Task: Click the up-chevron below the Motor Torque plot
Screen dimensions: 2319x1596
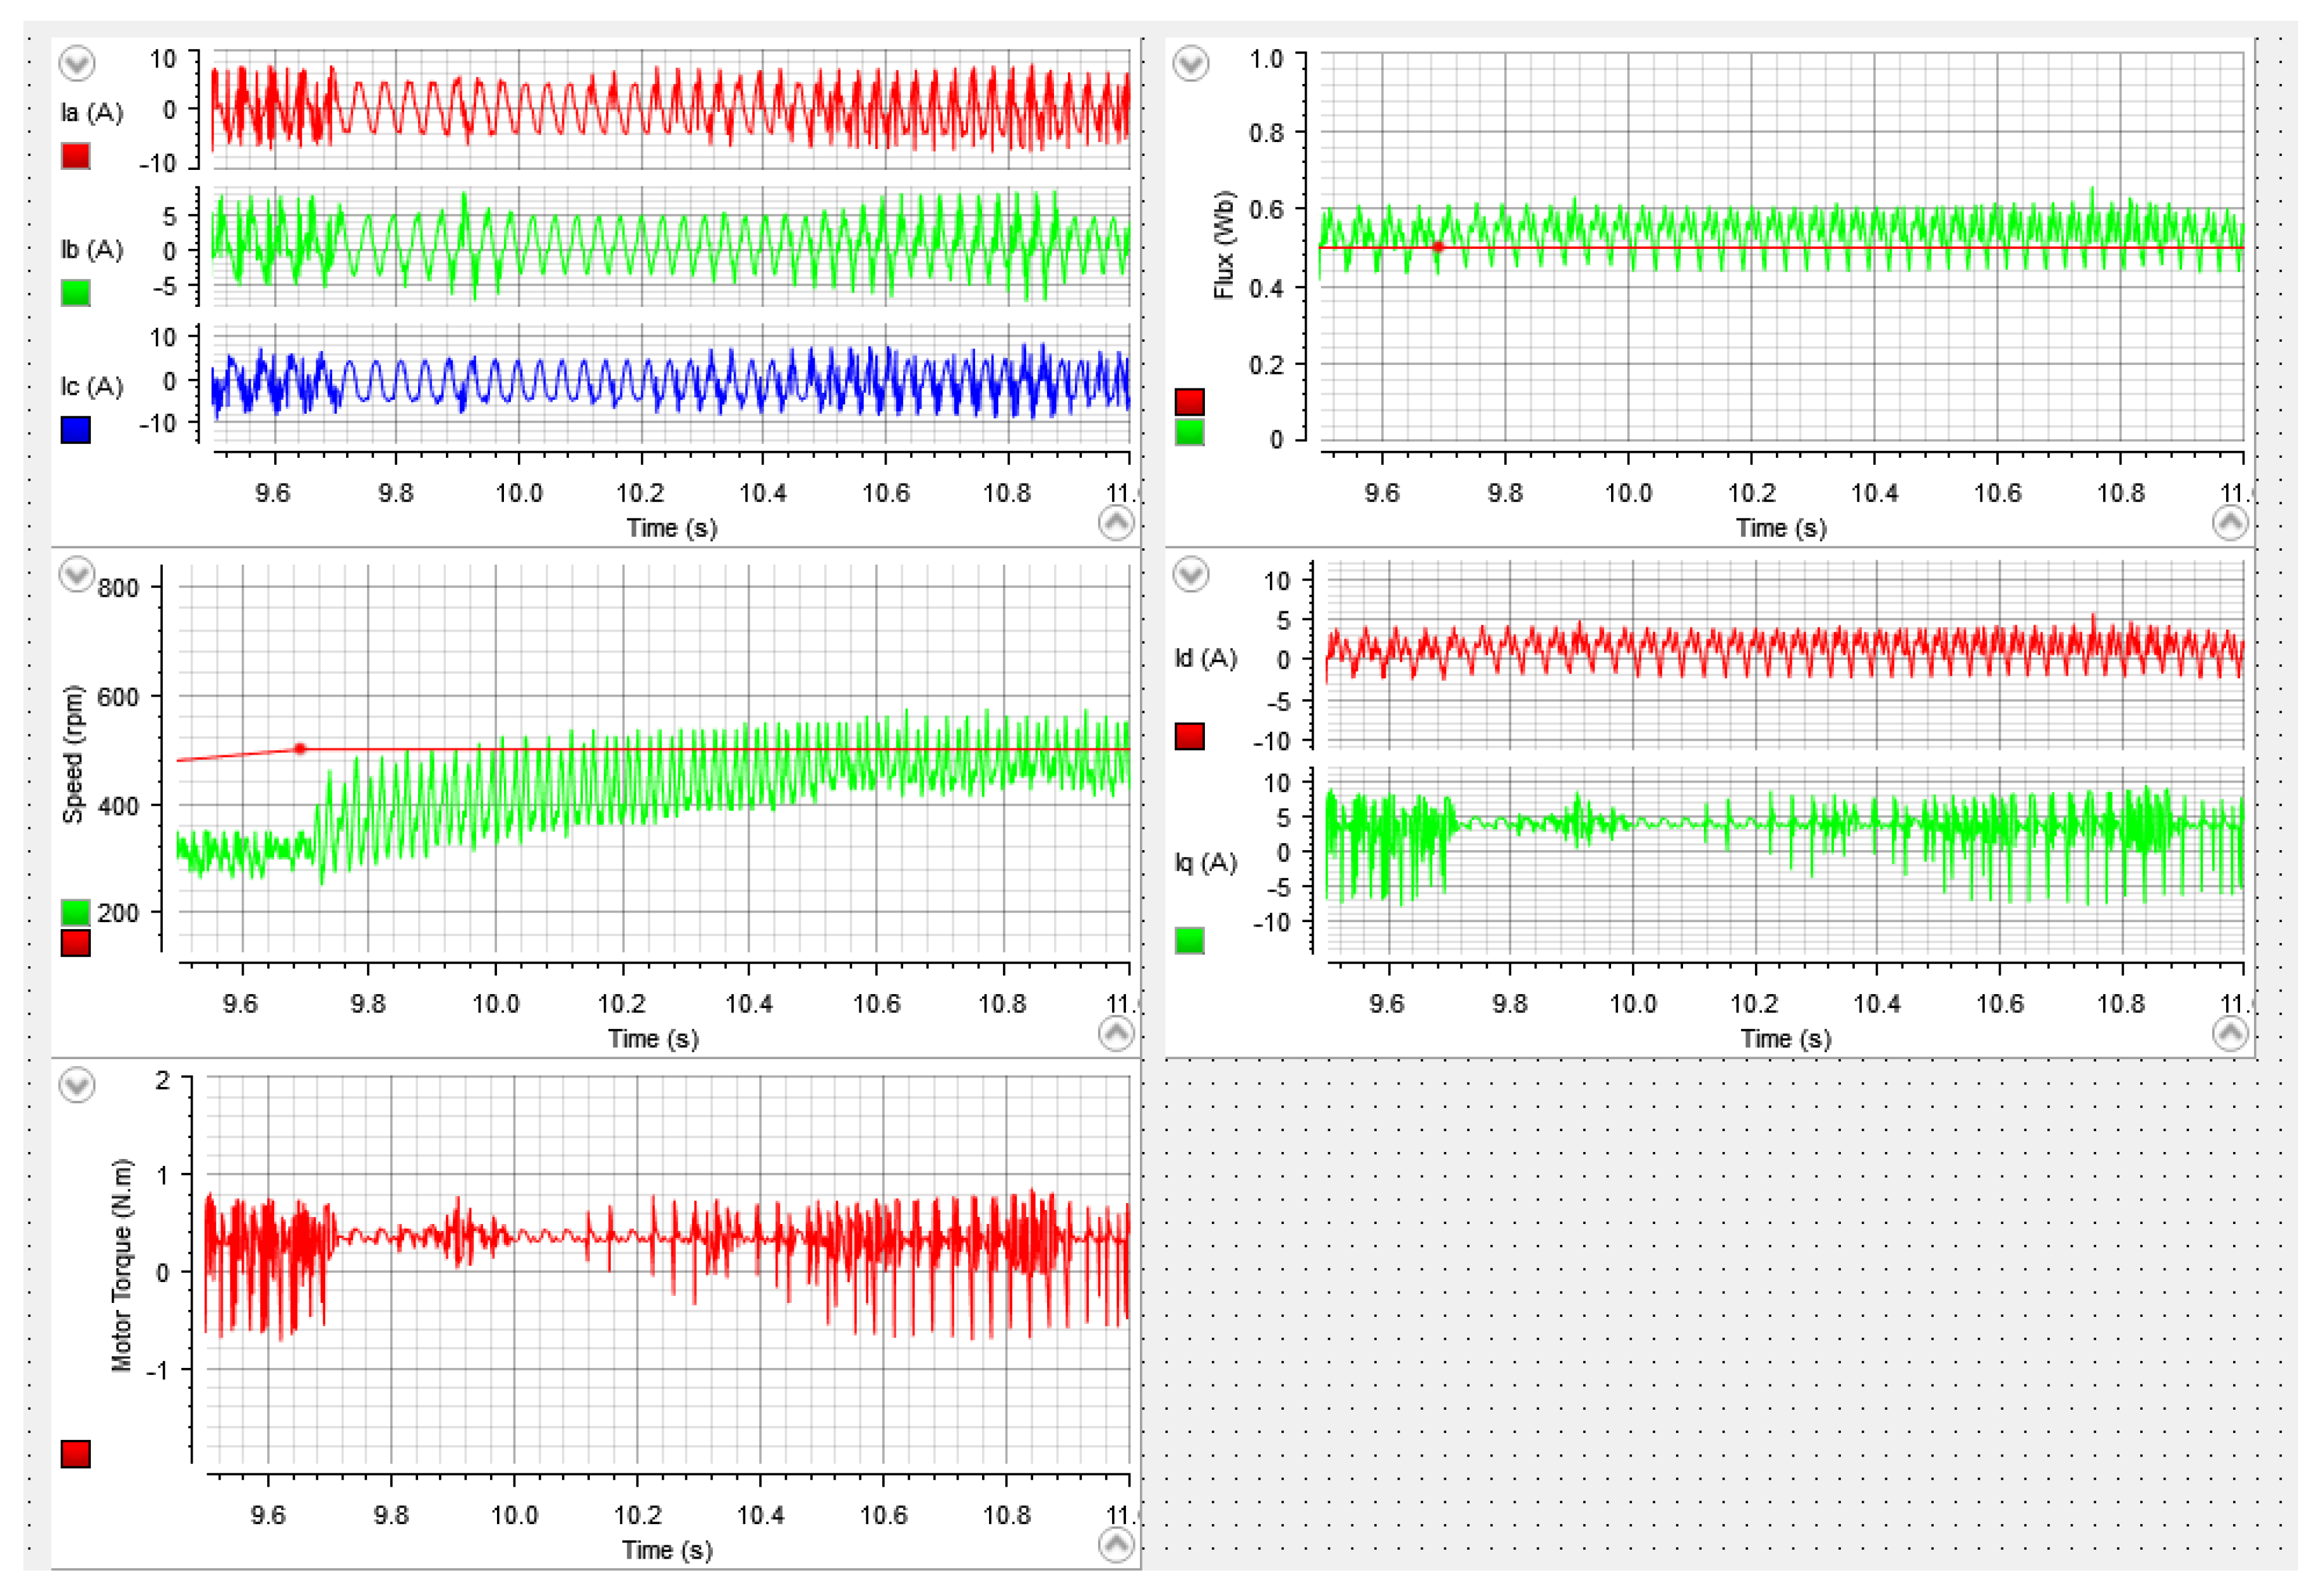Action: pyautogui.click(x=1116, y=1545)
